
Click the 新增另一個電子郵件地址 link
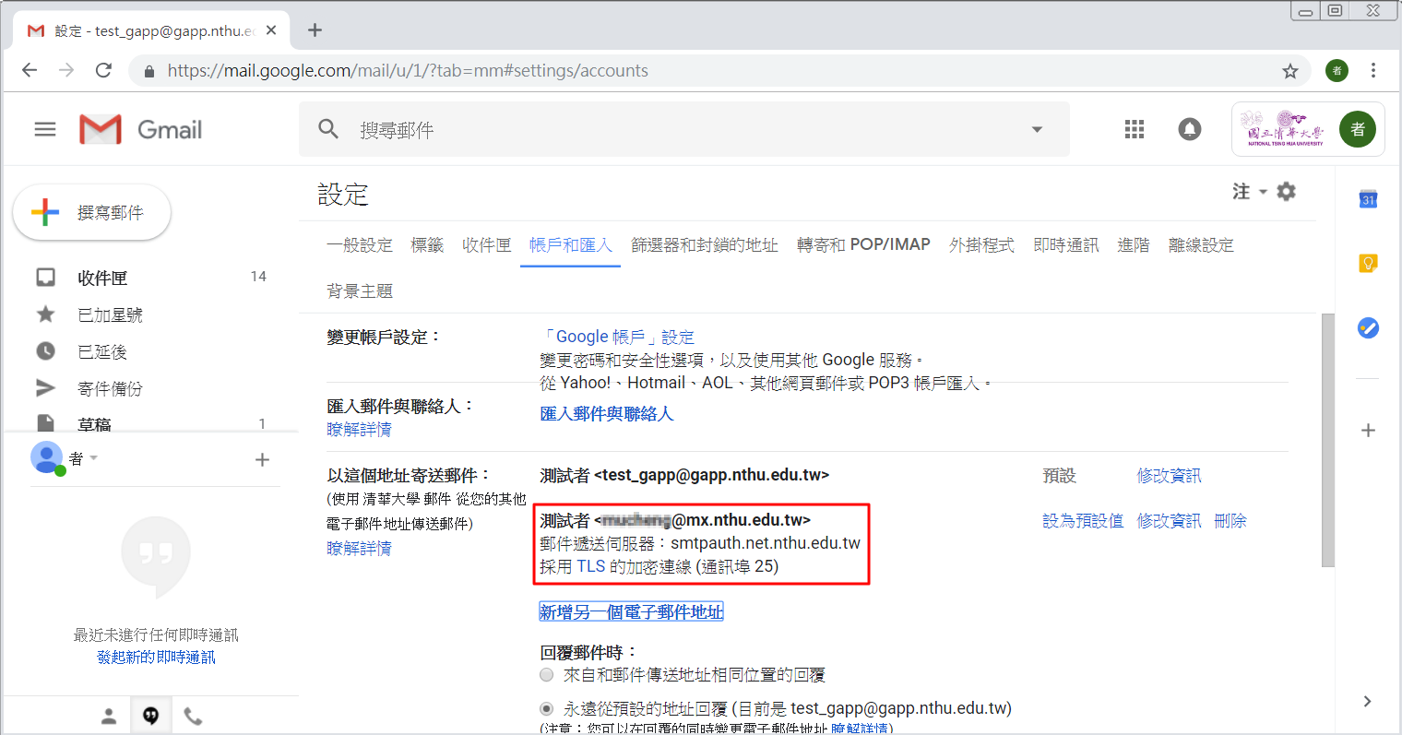(x=631, y=611)
